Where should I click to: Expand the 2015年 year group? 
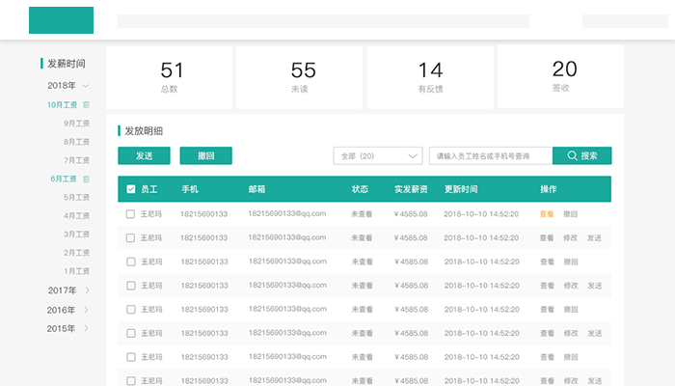coord(86,328)
